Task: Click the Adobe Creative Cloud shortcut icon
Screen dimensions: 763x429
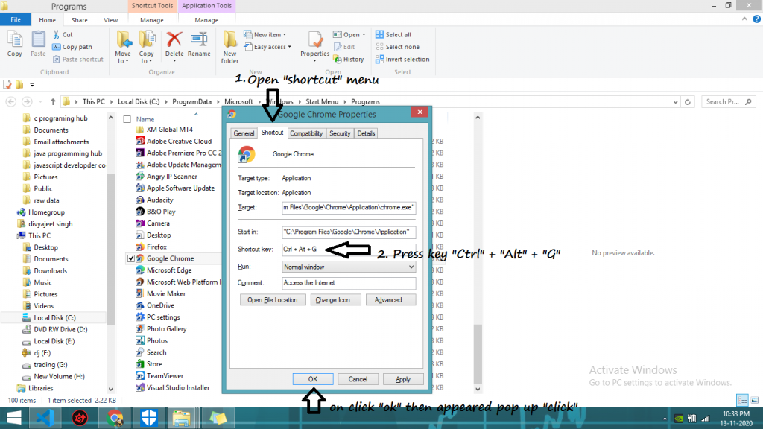Action: pyautogui.click(x=139, y=141)
